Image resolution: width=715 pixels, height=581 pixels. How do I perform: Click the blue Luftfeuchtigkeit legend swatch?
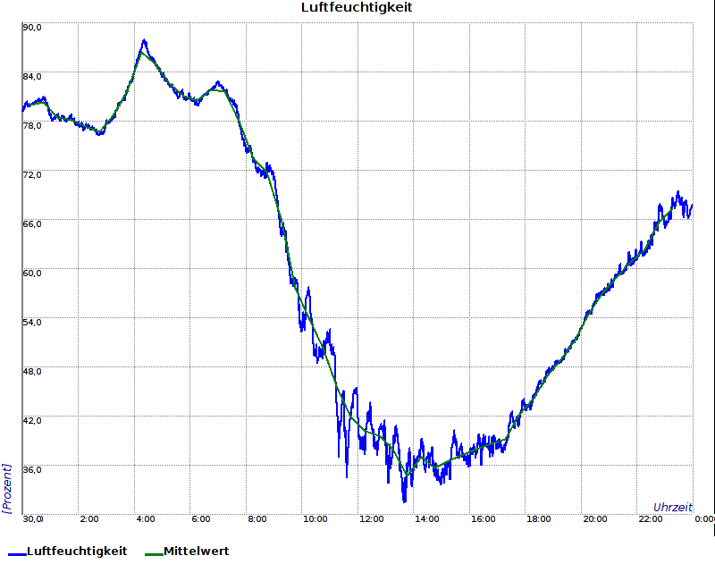(17, 554)
